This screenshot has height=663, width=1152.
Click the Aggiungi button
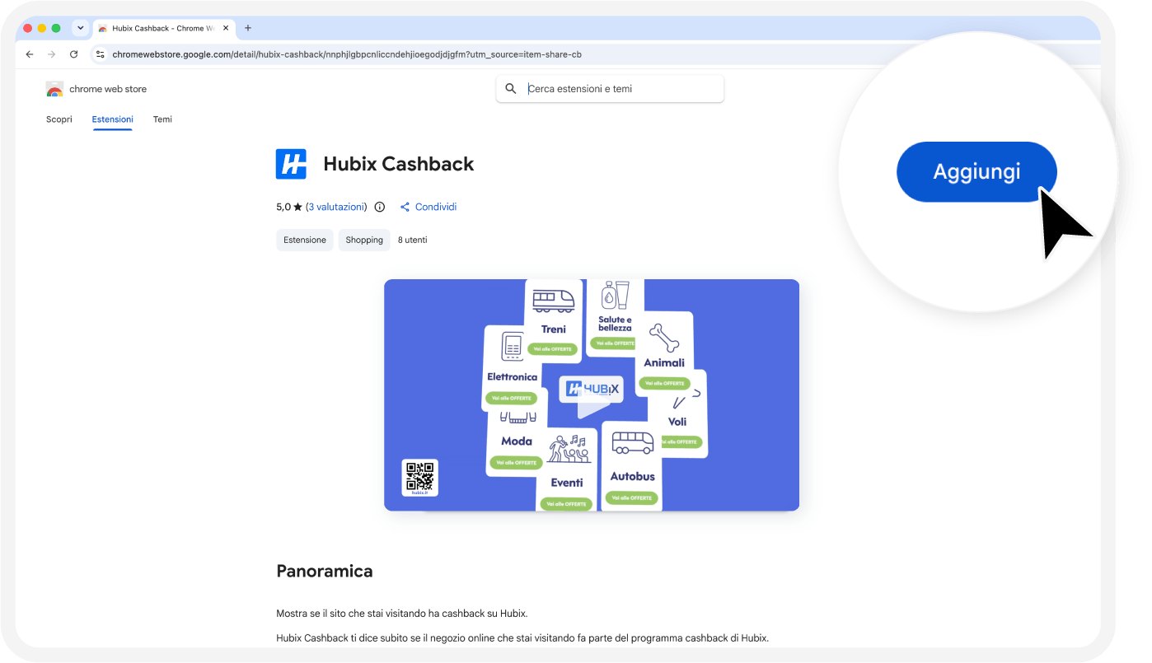976,171
